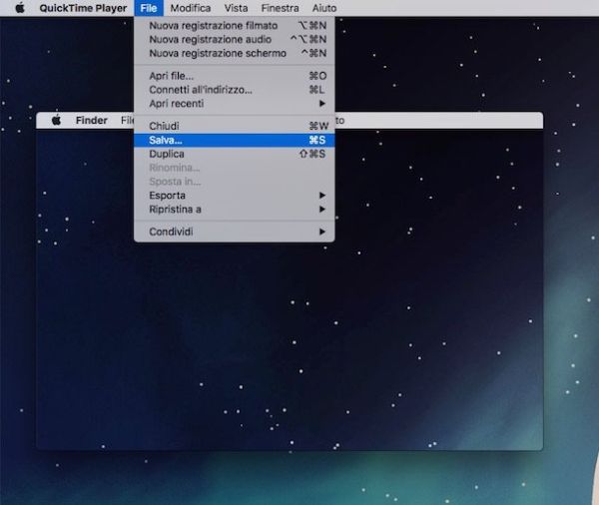Open the QuickTime Player application menu
The width and height of the screenshot is (599, 505).
click(x=83, y=8)
